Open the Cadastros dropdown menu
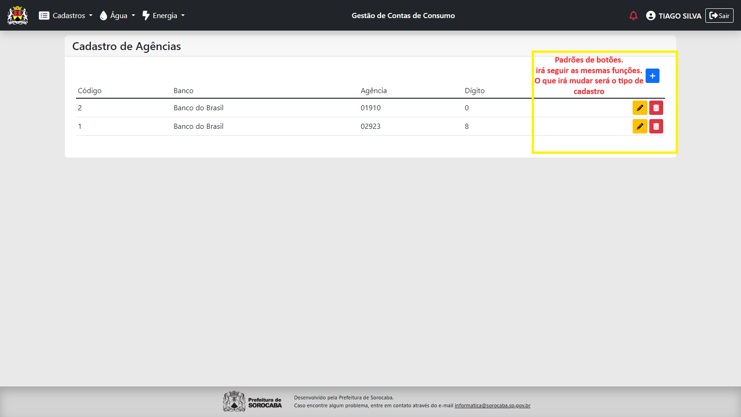 pyautogui.click(x=66, y=16)
